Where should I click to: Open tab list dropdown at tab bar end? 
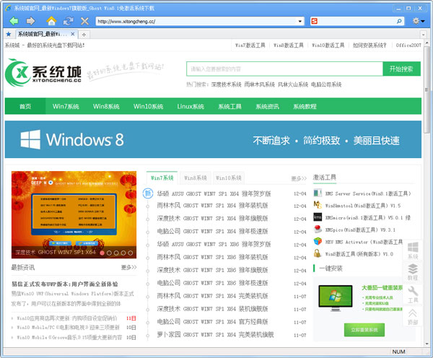(423, 35)
